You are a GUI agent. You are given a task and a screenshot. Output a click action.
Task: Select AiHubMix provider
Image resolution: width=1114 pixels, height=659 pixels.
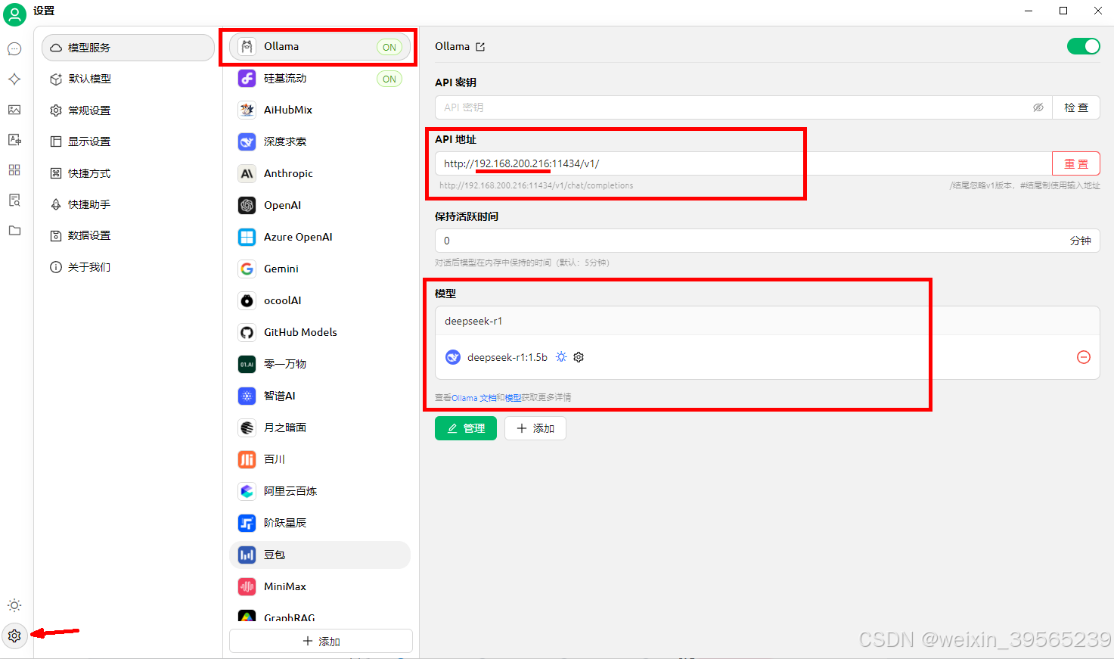319,110
